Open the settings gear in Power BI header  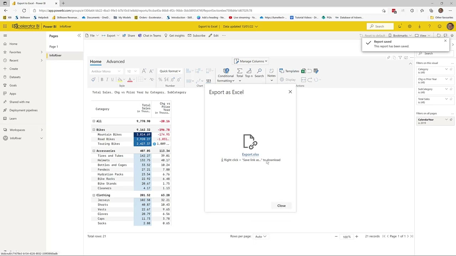(410, 26)
